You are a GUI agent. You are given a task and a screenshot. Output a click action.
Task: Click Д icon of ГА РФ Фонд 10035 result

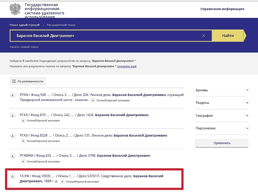(13, 176)
